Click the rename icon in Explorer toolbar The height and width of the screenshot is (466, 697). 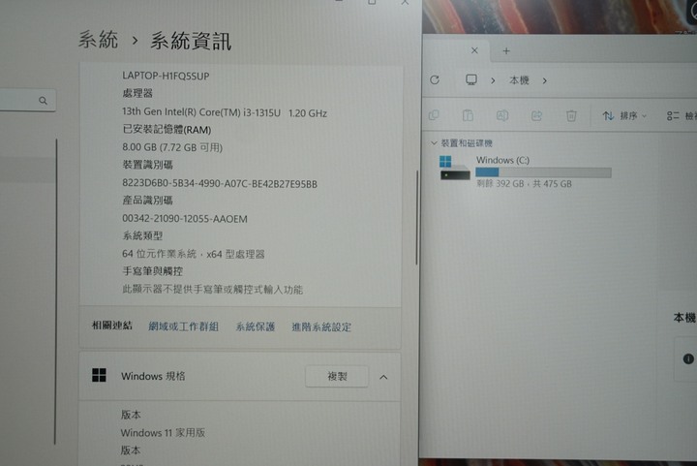[x=502, y=116]
